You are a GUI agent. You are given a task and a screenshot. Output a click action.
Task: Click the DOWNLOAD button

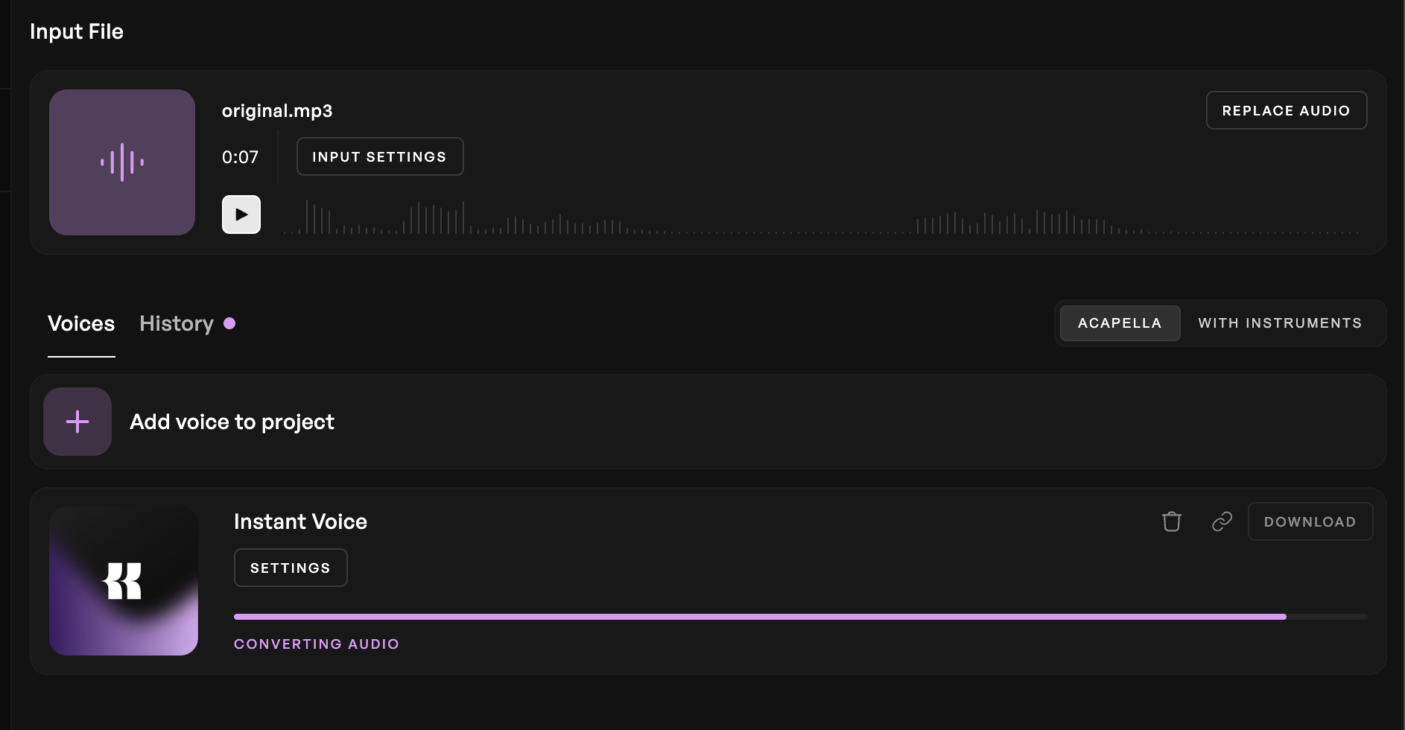1310,521
